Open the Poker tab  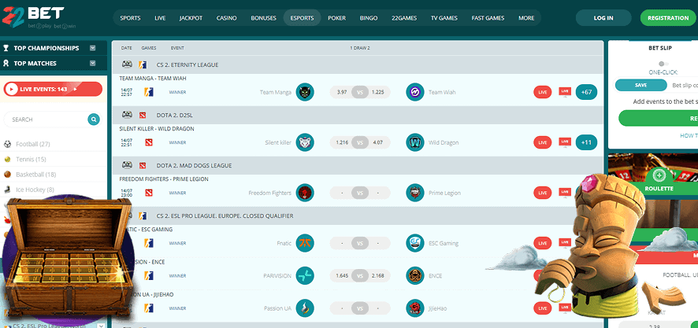pos(336,18)
